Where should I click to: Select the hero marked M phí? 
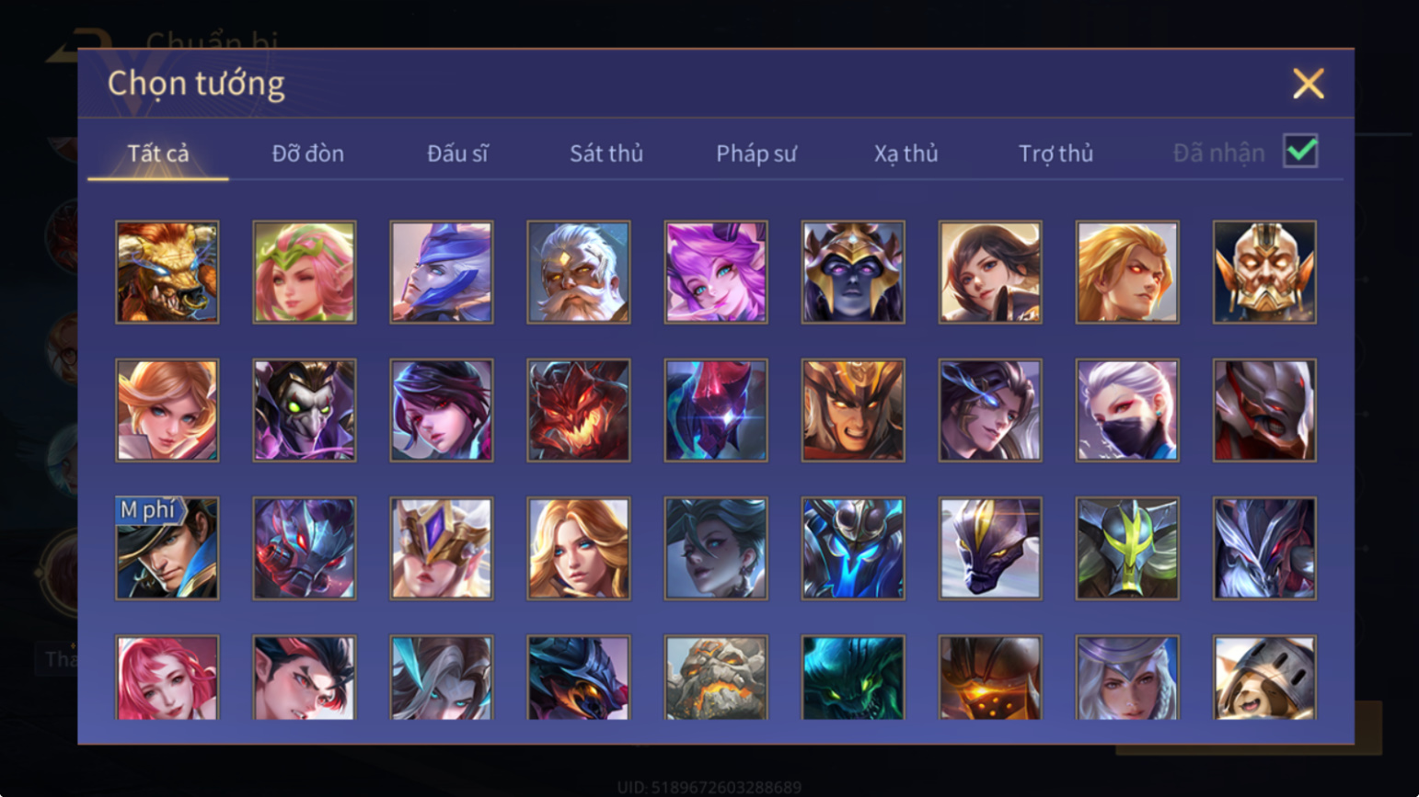(x=167, y=549)
